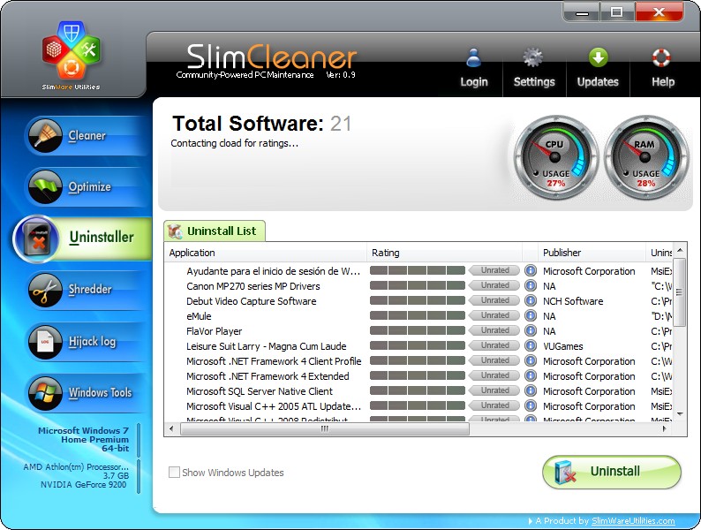Click the list's scroll up arrow
The width and height of the screenshot is (701, 530).
[680, 250]
